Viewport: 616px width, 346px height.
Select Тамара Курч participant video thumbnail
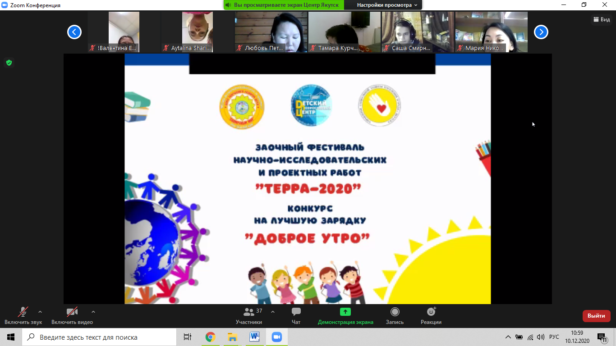[345, 32]
